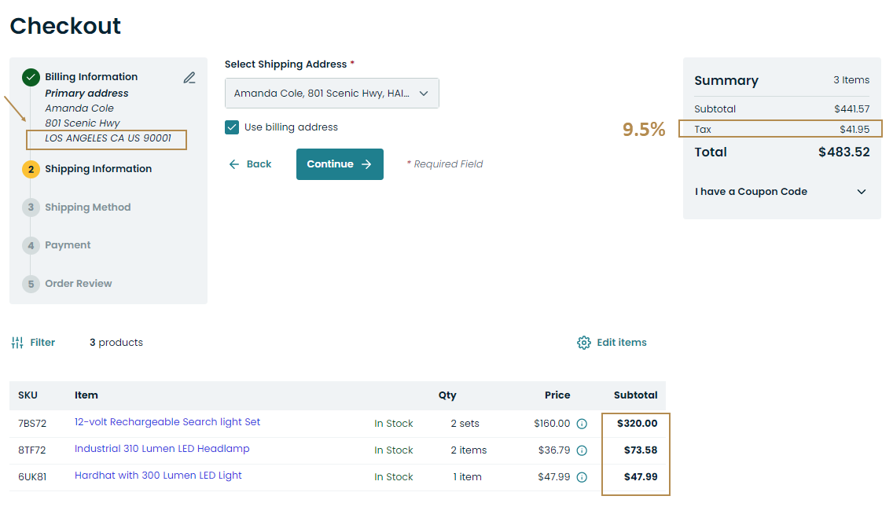The image size is (893, 518).
Task: Click the info icon next to $160.00 price
Action: coord(582,424)
